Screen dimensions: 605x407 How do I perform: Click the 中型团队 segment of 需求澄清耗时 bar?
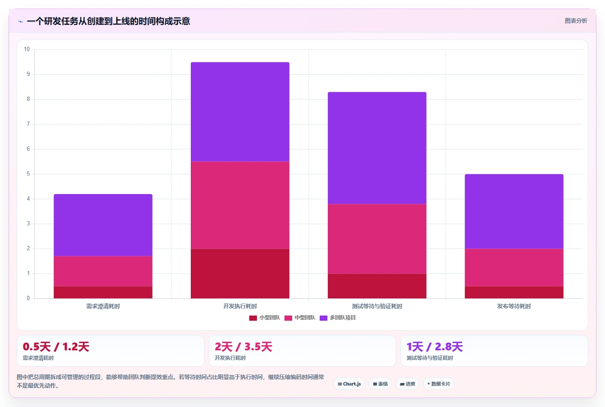point(103,271)
